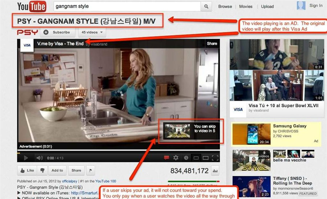Click the like/dislike ratio bar
The image size is (327, 199).
(194, 182)
